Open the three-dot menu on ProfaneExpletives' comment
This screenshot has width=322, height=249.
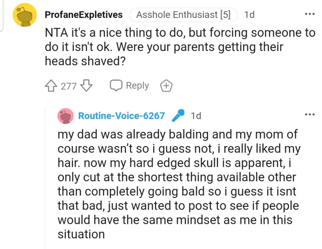[309, 14]
